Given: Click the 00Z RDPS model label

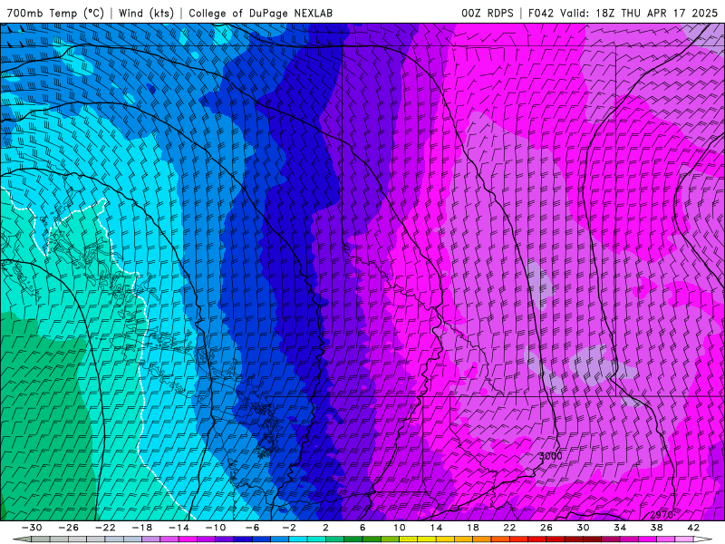Looking at the screenshot, I should 488,13.
